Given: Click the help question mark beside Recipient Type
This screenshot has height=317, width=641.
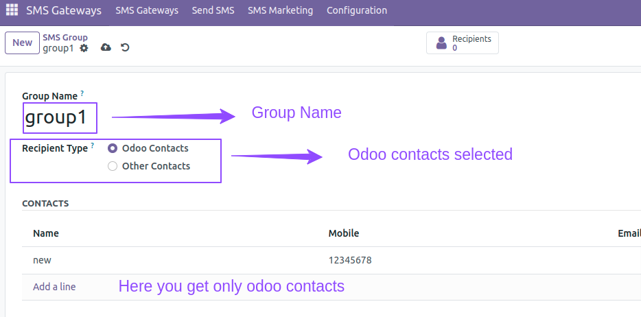Looking at the screenshot, I should tap(93, 145).
